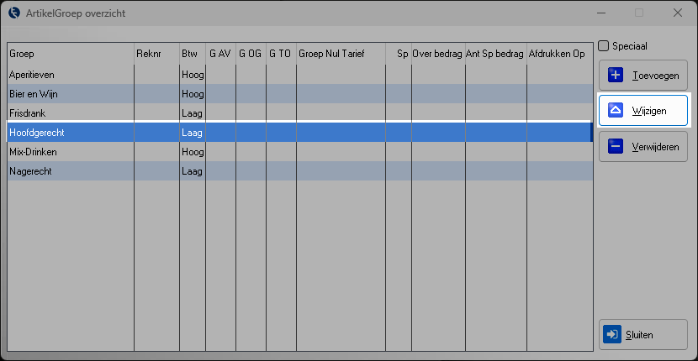Click the application logo in the title bar

[14, 13]
